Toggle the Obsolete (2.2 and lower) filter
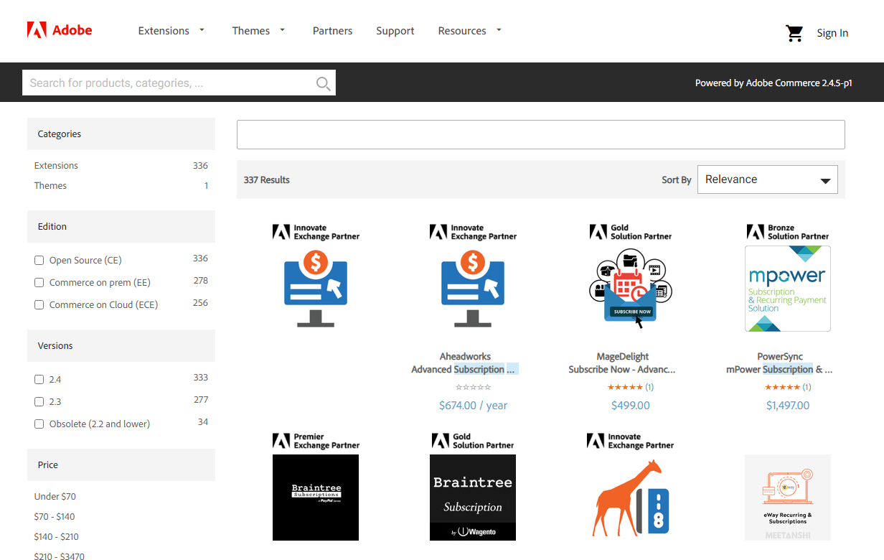884x560 pixels. (x=39, y=424)
